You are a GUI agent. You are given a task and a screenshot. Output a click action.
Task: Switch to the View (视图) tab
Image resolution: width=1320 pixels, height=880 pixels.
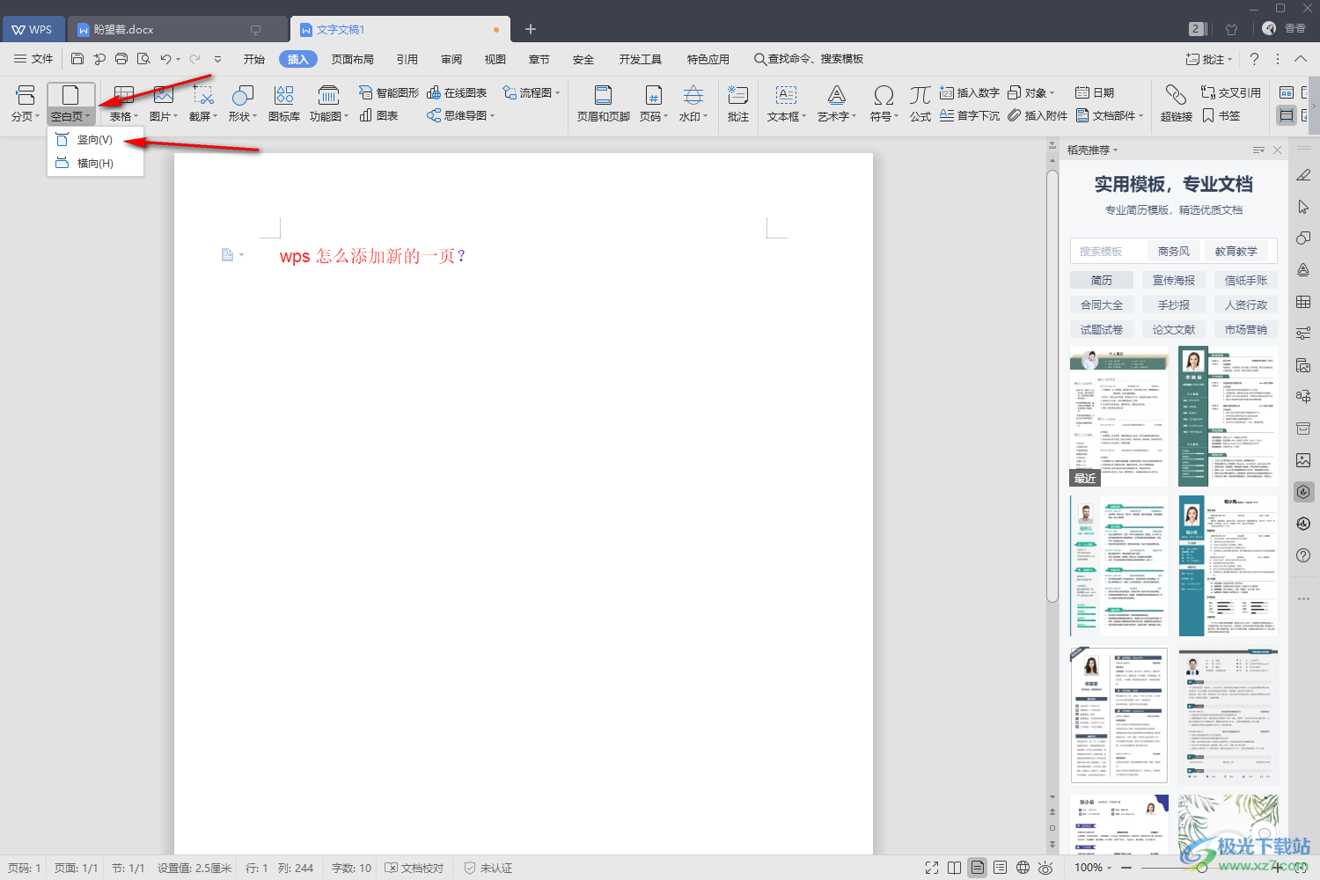point(495,59)
